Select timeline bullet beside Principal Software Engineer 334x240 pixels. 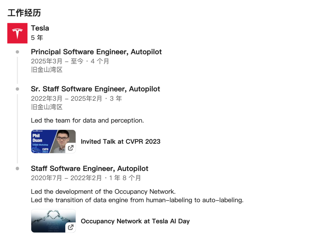17,52
